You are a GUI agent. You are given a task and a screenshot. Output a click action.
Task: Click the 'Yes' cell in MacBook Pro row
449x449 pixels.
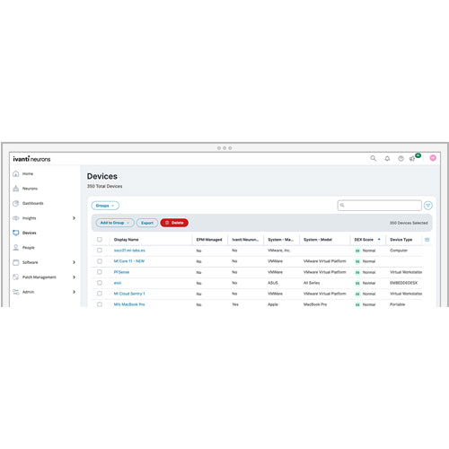click(x=235, y=304)
